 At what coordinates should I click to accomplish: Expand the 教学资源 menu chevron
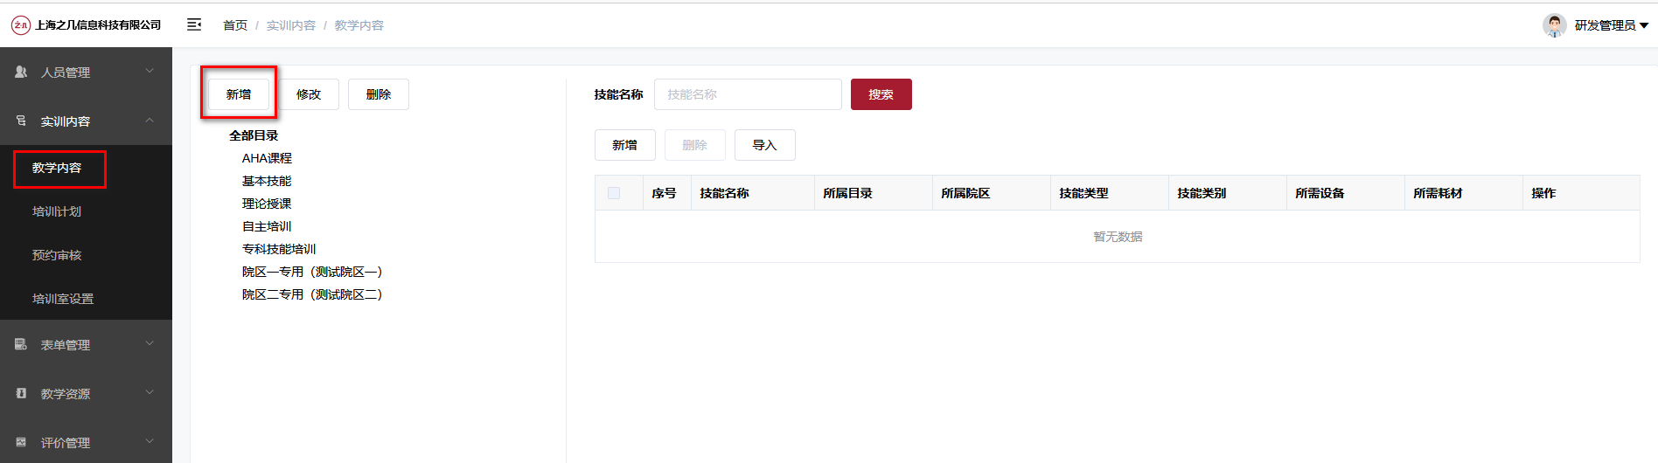pyautogui.click(x=150, y=392)
